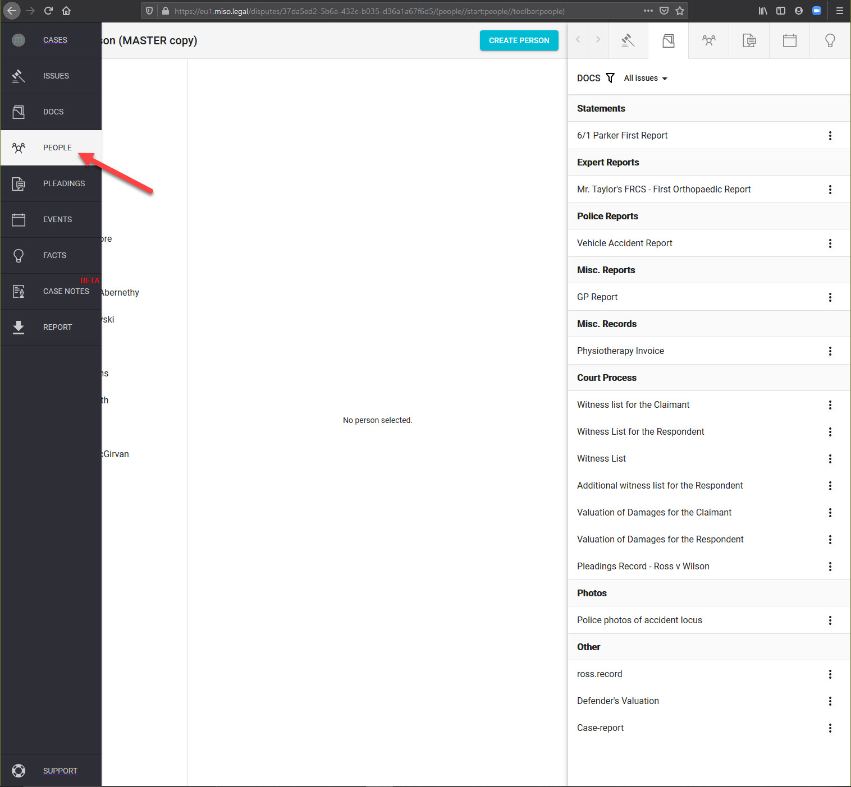The width and height of the screenshot is (851, 787).
Task: Click the browser address bar URL
Action: click(369, 11)
